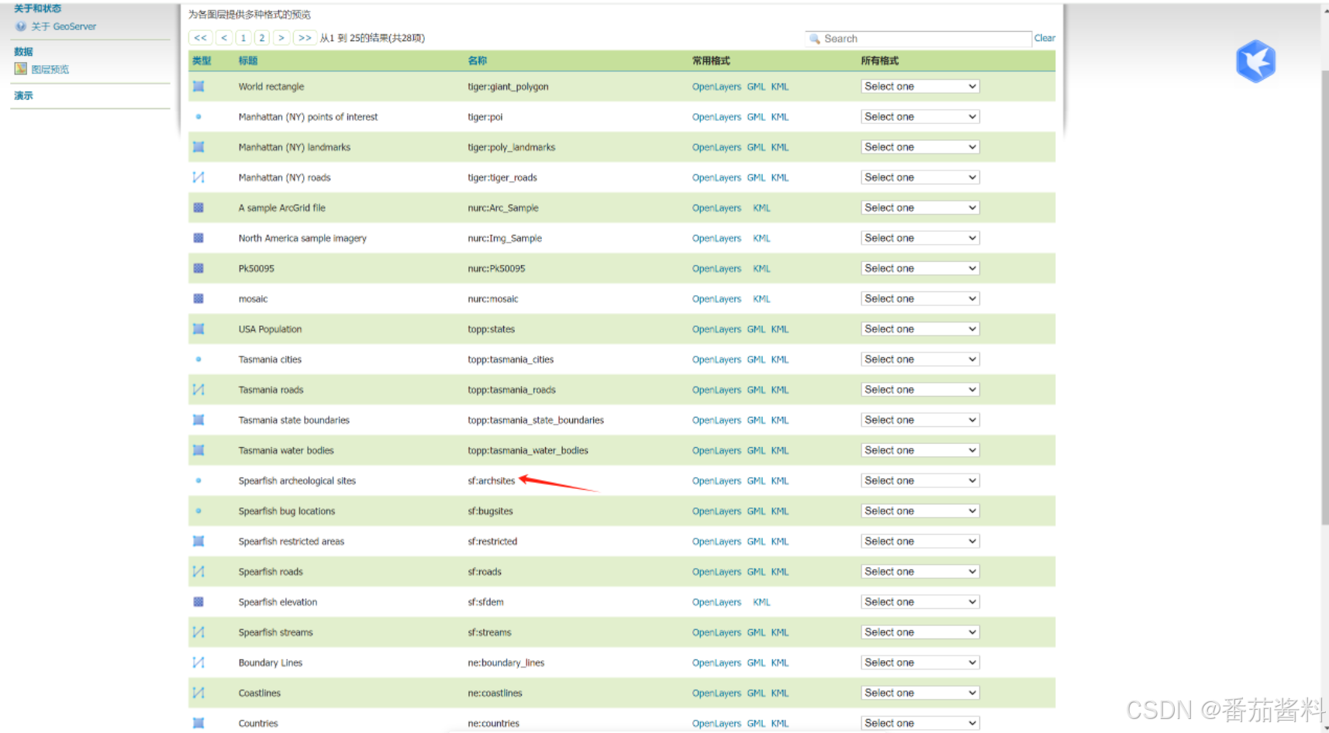Open format dropdown for sf:sfdem
The height and width of the screenshot is (733, 1329).
[x=920, y=602]
